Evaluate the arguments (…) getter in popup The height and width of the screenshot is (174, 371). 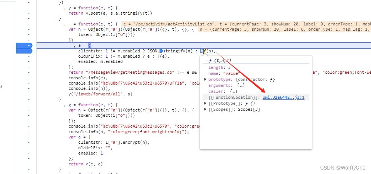pos(241,85)
